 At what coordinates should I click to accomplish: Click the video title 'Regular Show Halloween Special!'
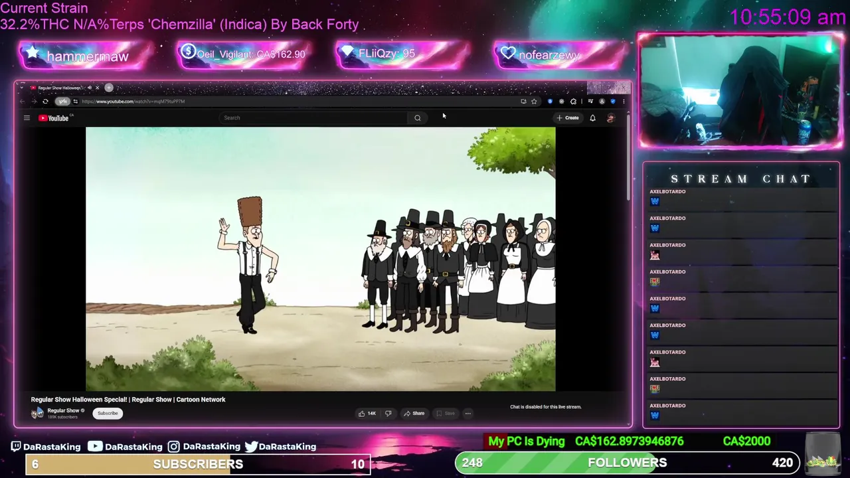tap(128, 400)
